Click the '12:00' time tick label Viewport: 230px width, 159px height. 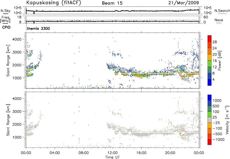pyautogui.click(x=112, y=153)
